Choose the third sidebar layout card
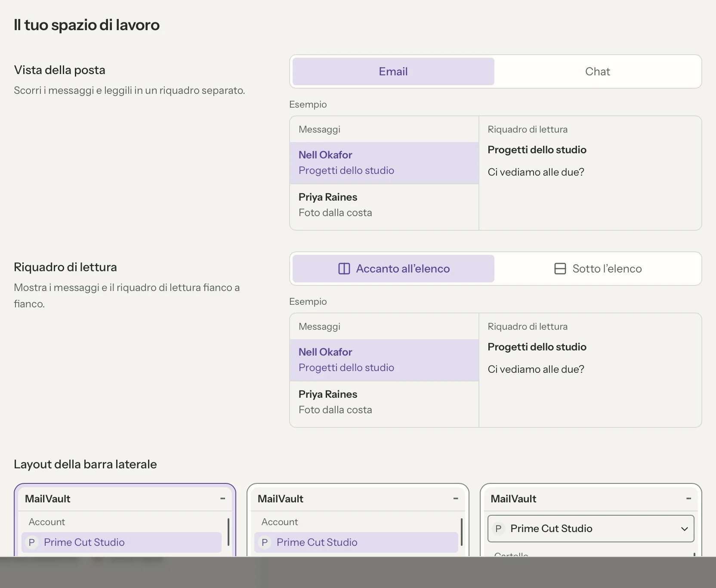This screenshot has height=588, width=716. tap(591, 520)
